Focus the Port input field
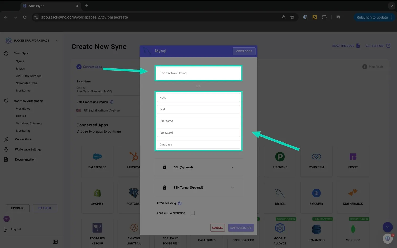The image size is (397, 248). point(198,109)
